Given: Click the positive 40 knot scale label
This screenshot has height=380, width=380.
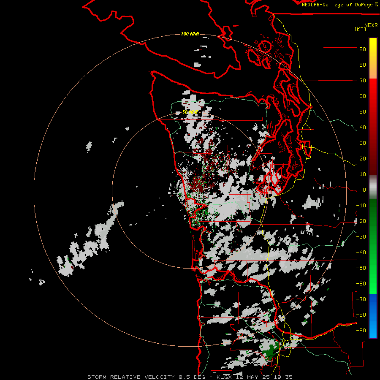Looking at the screenshot, I should click(363, 128).
